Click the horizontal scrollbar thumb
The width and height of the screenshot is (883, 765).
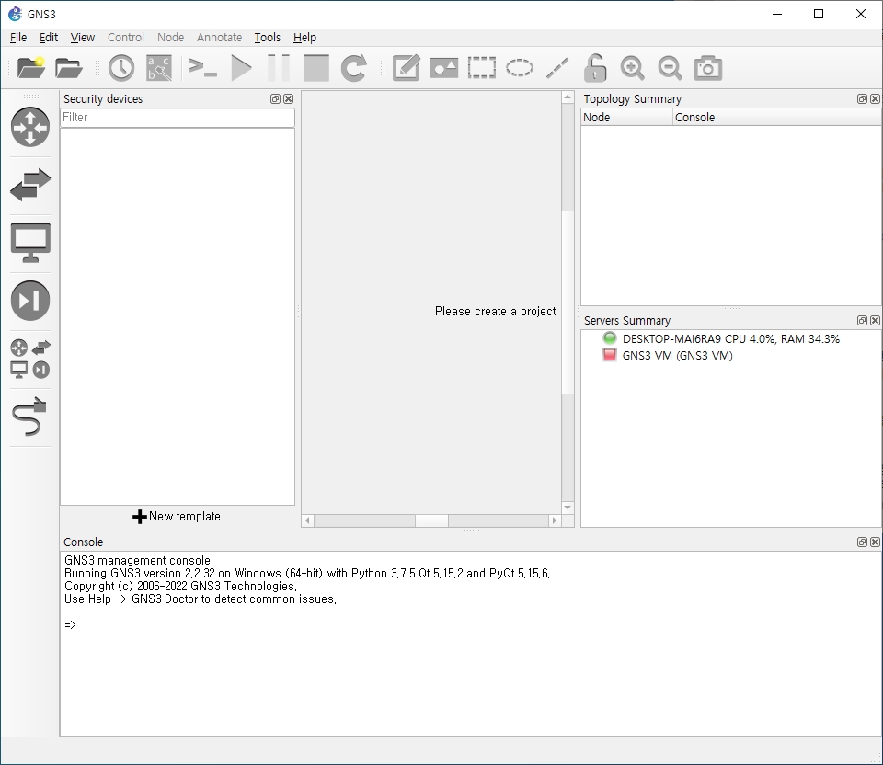pyautogui.click(x=431, y=520)
